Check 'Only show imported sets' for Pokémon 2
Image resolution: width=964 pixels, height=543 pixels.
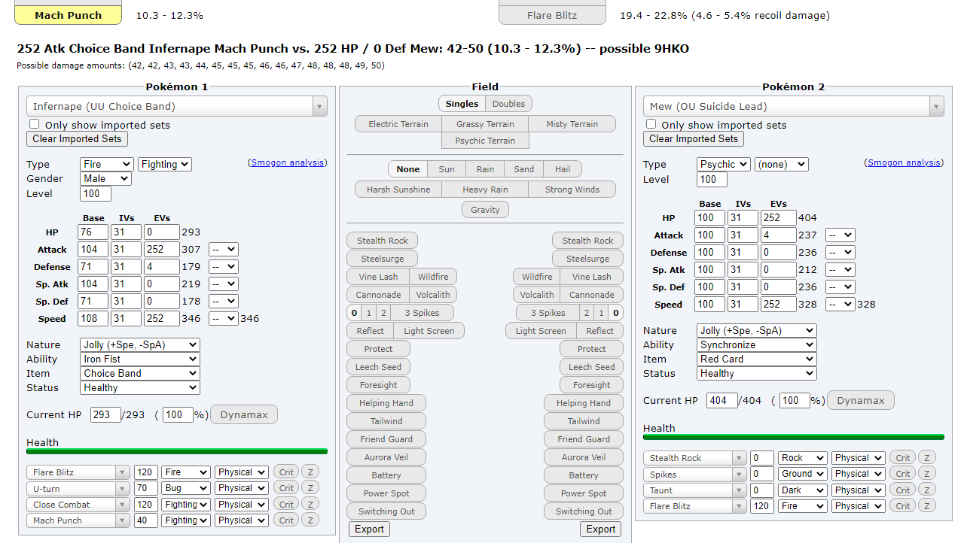(651, 124)
